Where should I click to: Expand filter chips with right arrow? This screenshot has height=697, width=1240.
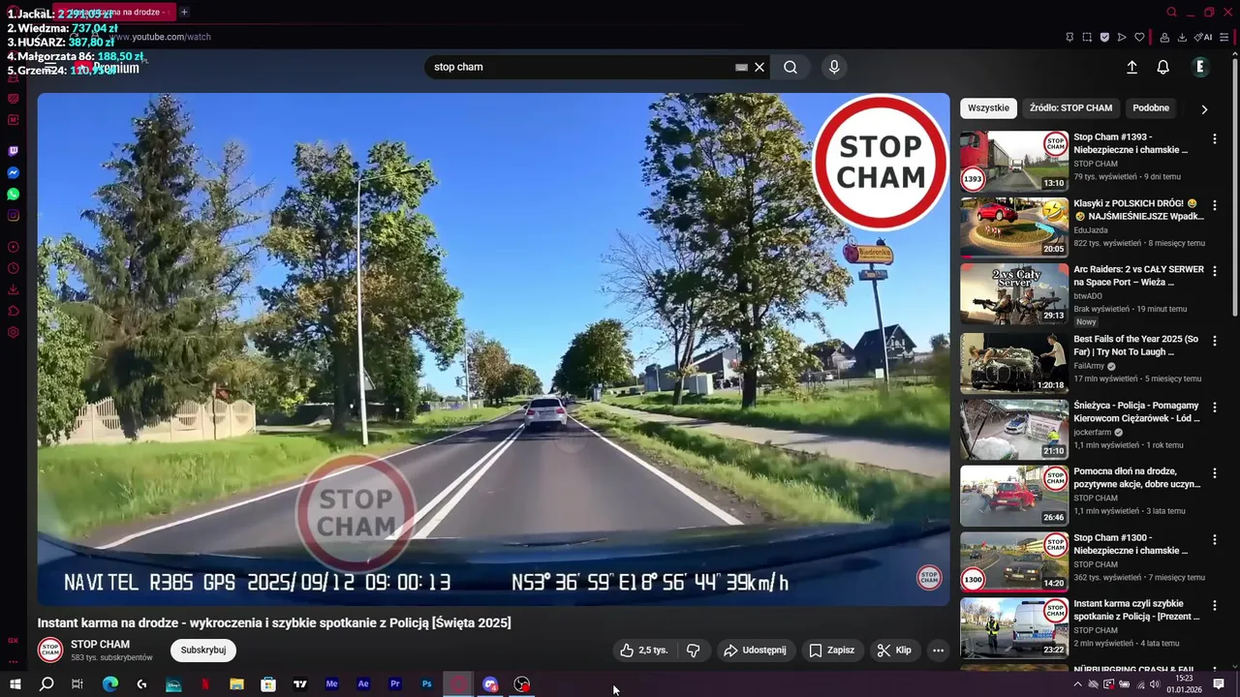[1204, 108]
